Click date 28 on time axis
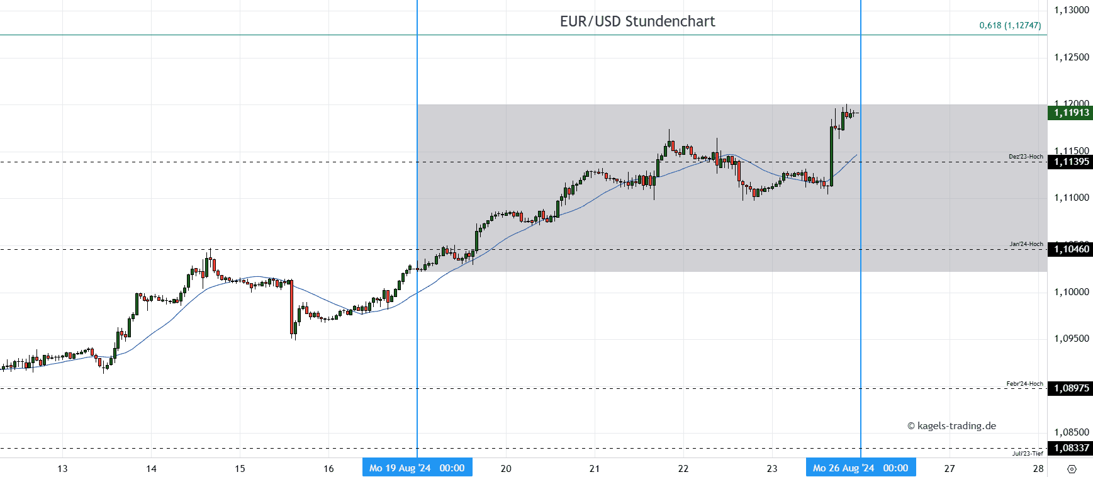This screenshot has width=1093, height=477. [x=1038, y=468]
